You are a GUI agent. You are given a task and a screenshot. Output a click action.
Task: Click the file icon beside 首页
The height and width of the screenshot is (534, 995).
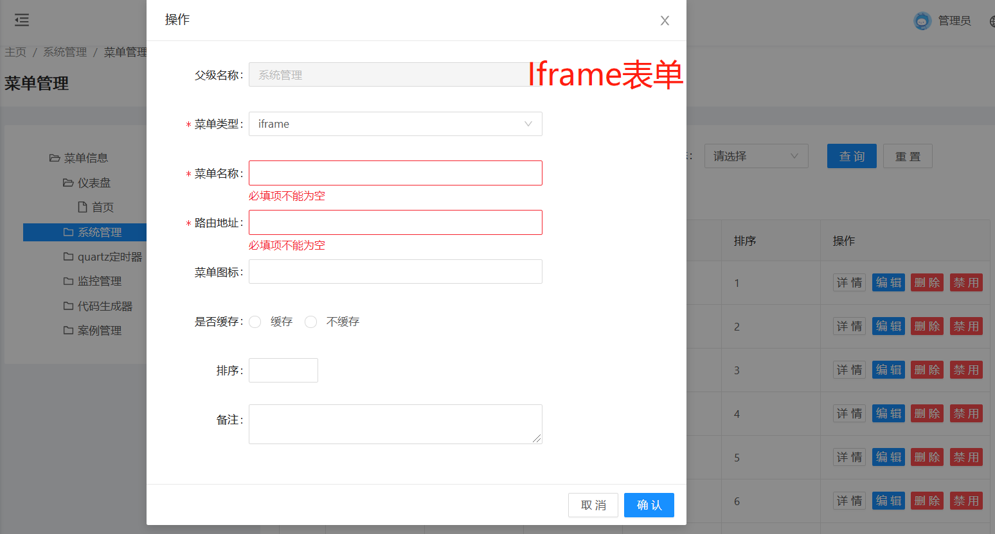click(x=82, y=207)
